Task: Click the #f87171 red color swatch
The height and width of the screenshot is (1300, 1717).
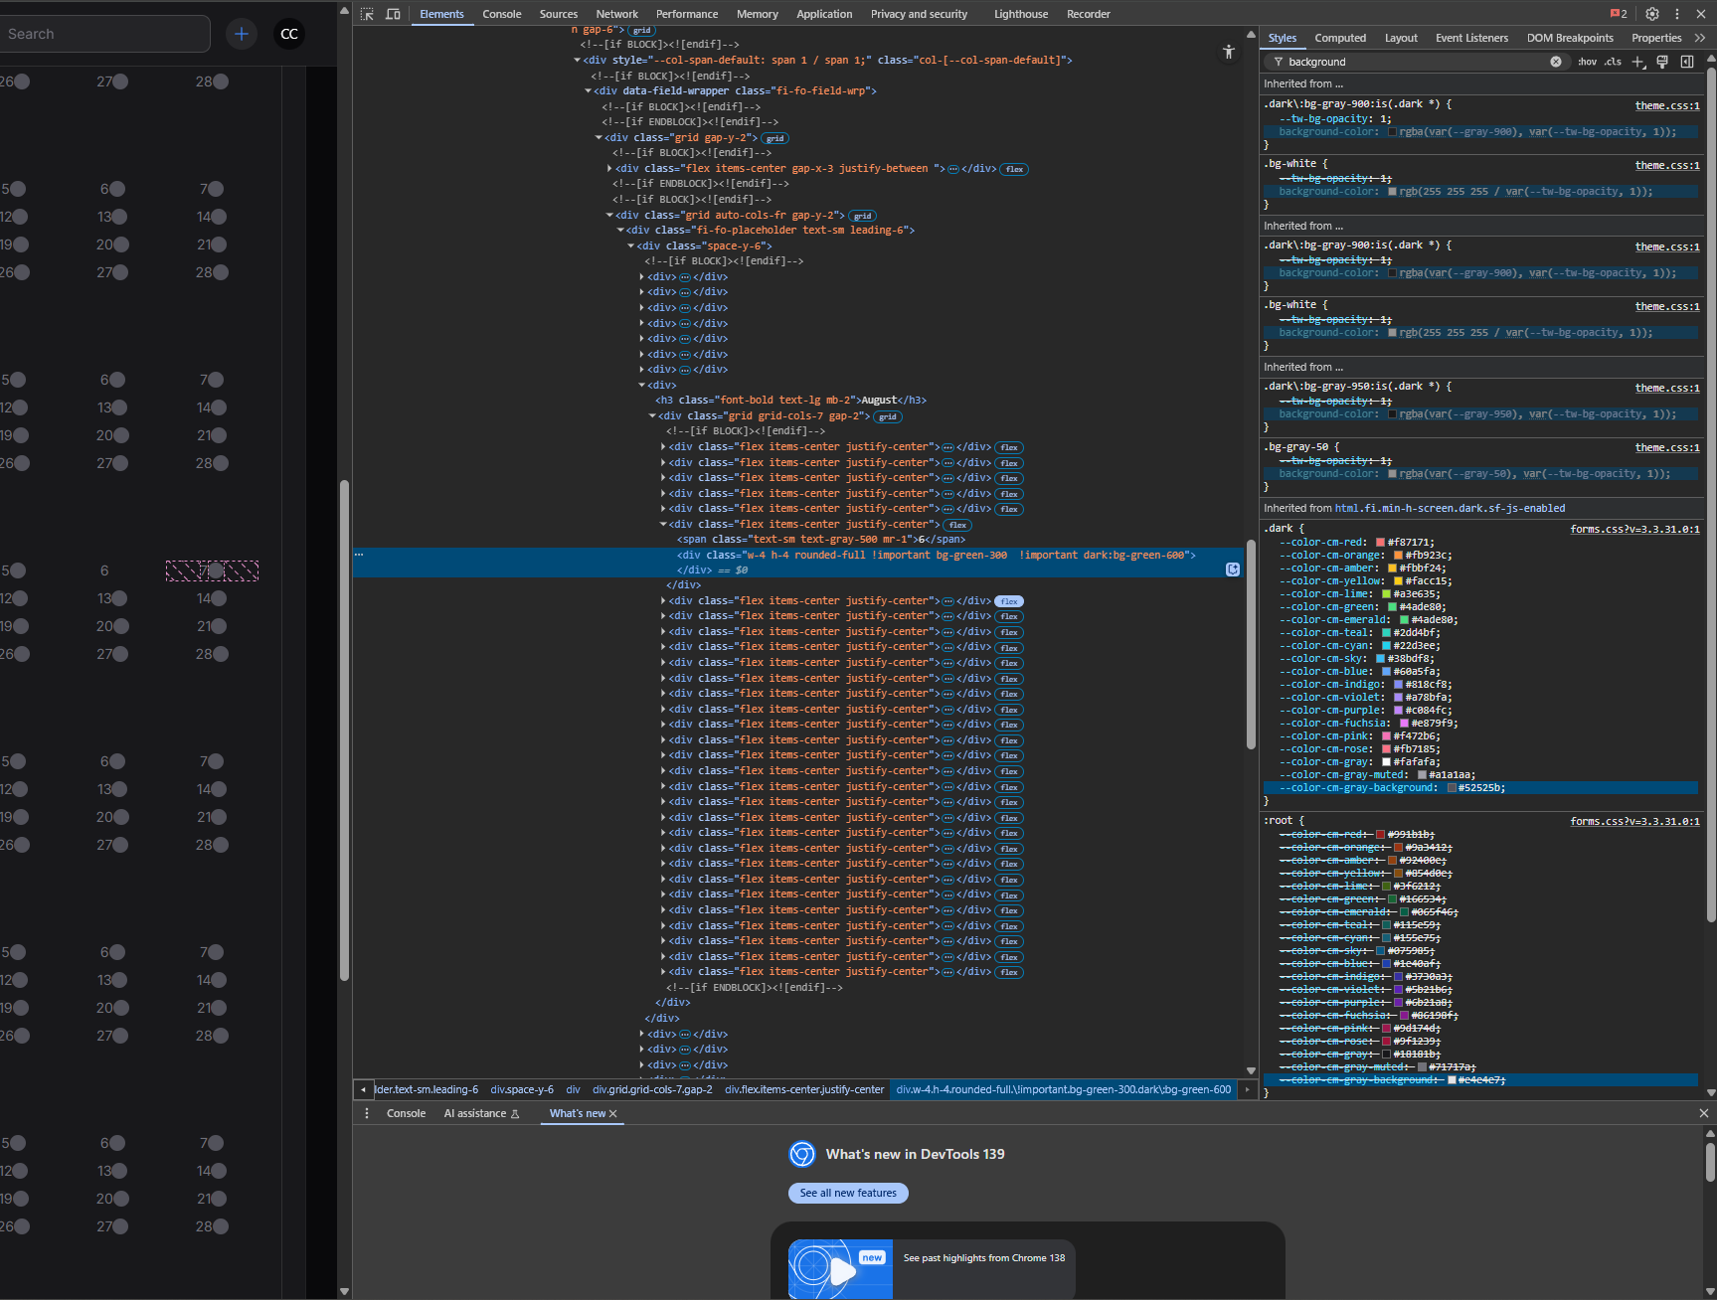Action: [1380, 543]
